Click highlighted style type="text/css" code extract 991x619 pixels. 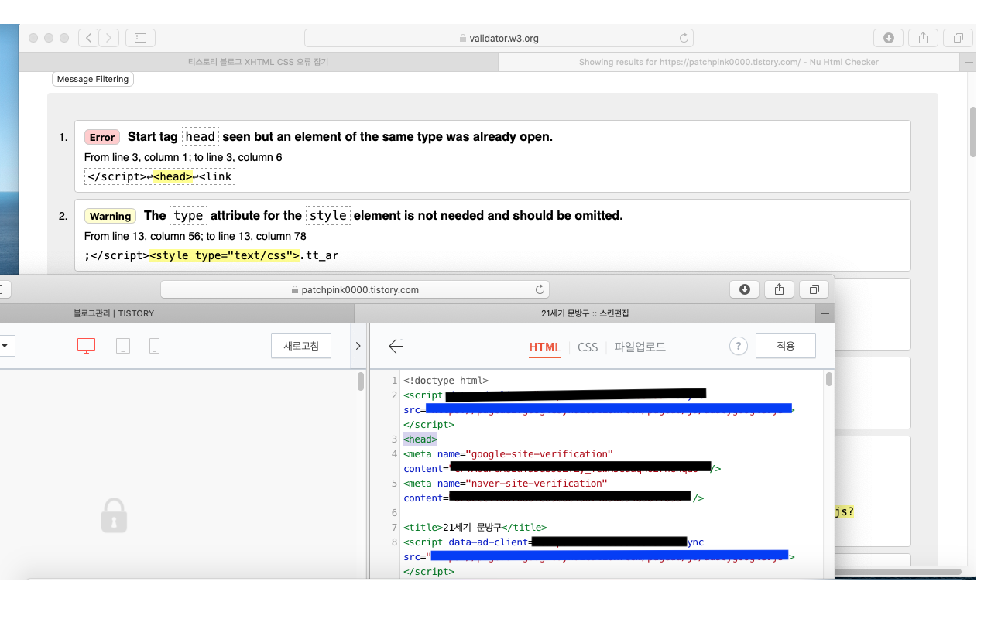pos(225,255)
